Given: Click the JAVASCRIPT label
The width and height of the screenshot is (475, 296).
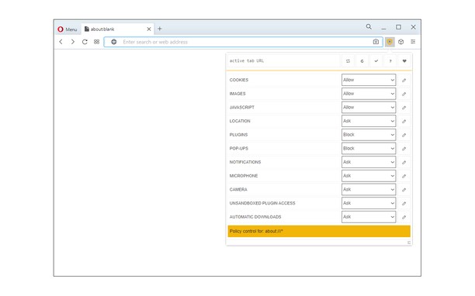Looking at the screenshot, I should [x=241, y=108].
